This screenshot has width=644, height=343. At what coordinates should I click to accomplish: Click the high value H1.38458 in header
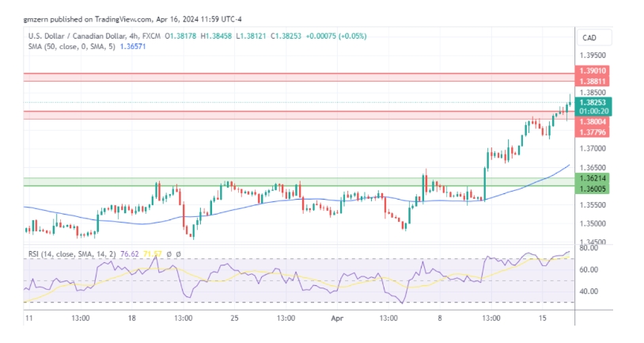[216, 36]
